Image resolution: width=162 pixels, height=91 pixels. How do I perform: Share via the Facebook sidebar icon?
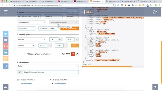pos(6,40)
